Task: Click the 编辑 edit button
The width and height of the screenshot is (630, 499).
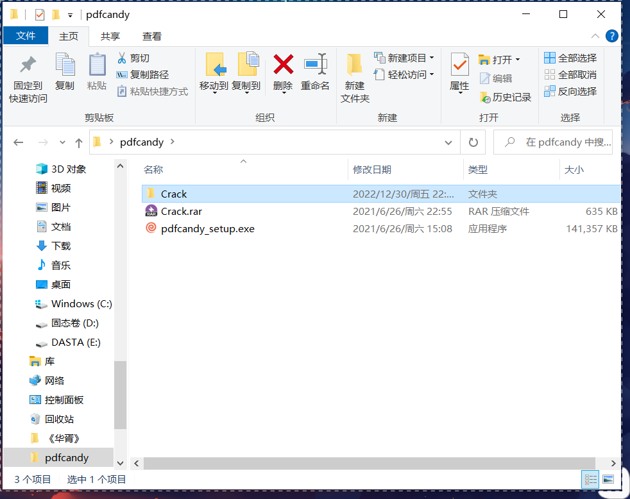Action: (496, 78)
